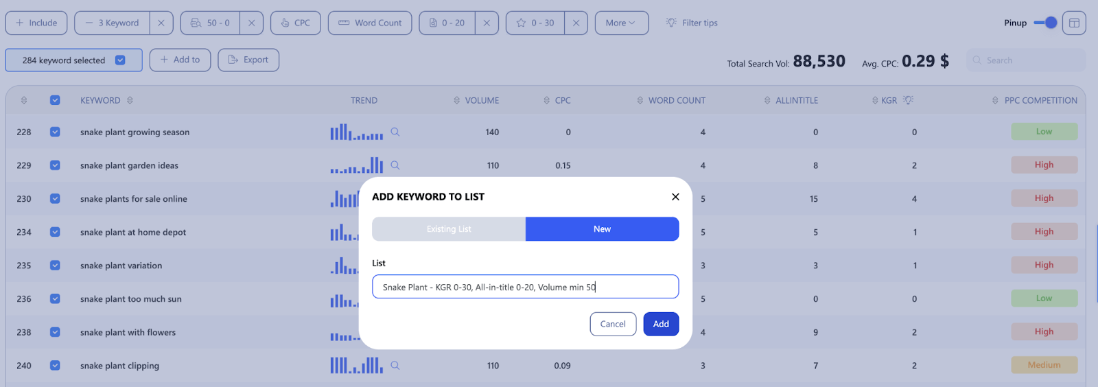Uncheck snake plant garden ideas row
Viewport: 1098px width, 387px height.
click(55, 165)
